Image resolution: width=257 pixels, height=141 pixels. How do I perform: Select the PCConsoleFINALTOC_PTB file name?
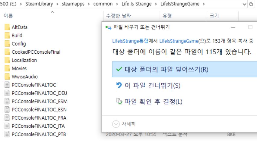pyautogui.click(x=39, y=134)
